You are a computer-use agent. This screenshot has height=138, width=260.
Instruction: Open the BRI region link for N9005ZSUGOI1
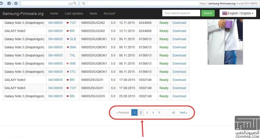72,80
